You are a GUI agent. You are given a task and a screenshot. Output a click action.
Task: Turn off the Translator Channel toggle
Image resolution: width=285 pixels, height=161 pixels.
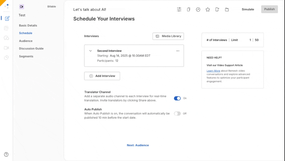pyautogui.click(x=177, y=98)
